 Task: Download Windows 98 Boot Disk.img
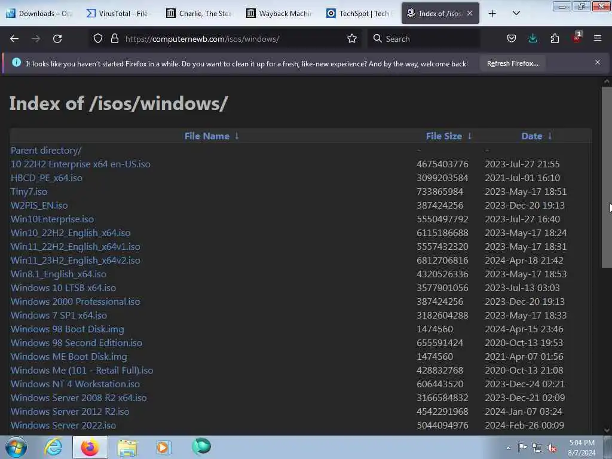click(x=67, y=329)
